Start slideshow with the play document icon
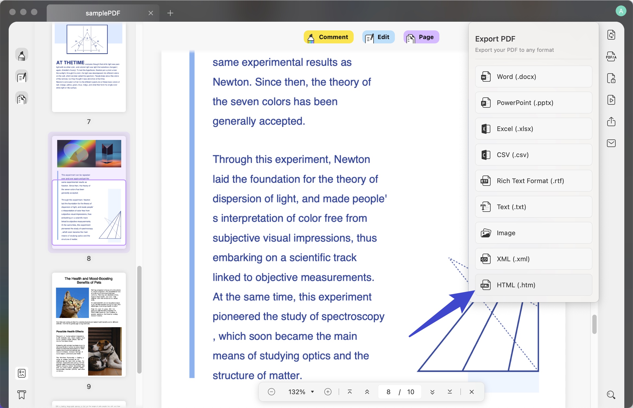 tap(611, 100)
